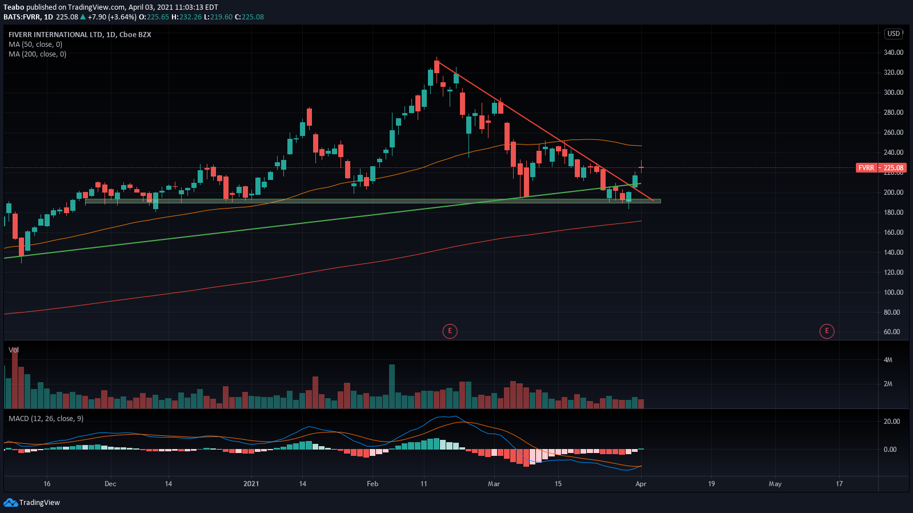Click the MA (200, close, 0) indicator label
The height and width of the screenshot is (513, 913).
coord(37,54)
